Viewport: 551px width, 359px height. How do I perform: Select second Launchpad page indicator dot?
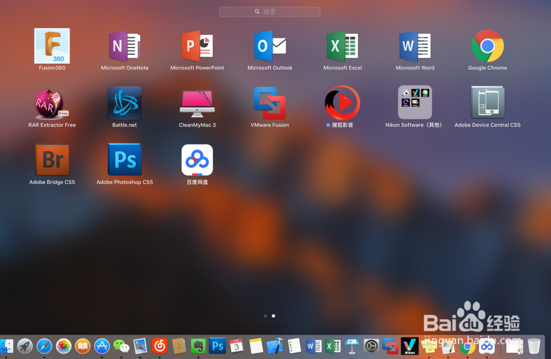pos(273,316)
